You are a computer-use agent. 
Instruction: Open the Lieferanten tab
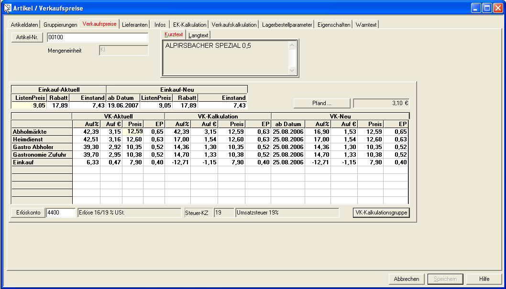pos(134,25)
